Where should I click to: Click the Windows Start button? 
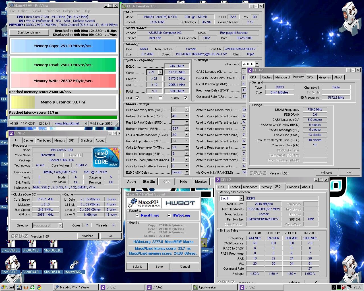[8, 287]
